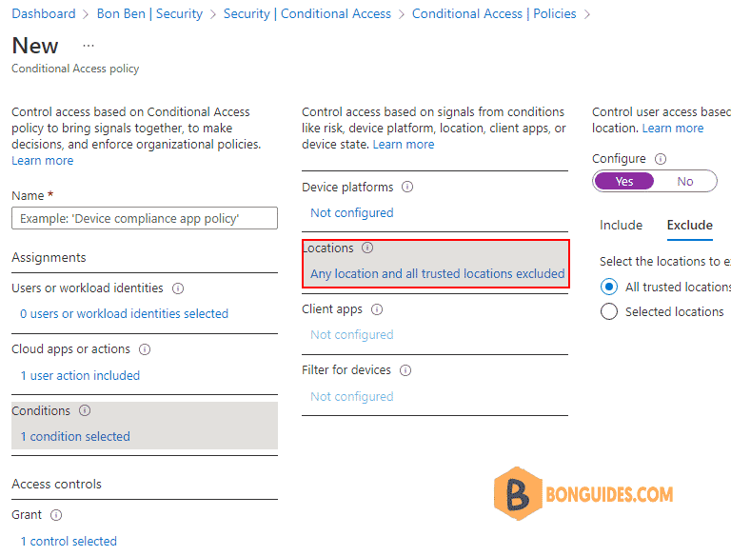The image size is (731, 556).
Task: Click info icon next to Device platforms
Action: 407,187
